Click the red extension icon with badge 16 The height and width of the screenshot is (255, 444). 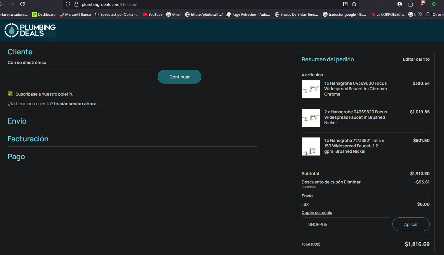pos(422,4)
